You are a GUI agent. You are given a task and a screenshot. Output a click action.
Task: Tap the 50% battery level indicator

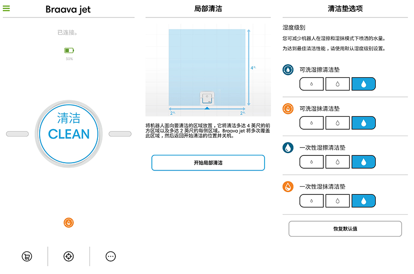point(69,59)
